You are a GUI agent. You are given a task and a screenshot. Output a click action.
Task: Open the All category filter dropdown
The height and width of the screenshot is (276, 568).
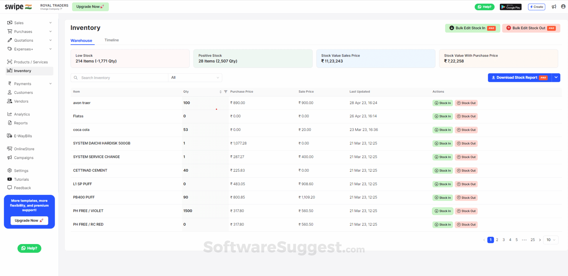(x=195, y=78)
